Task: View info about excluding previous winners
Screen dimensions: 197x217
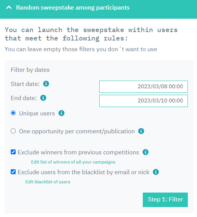Action: pos(145,152)
